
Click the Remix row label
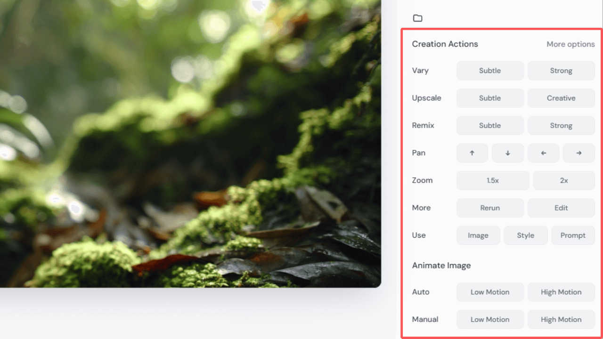[423, 126]
